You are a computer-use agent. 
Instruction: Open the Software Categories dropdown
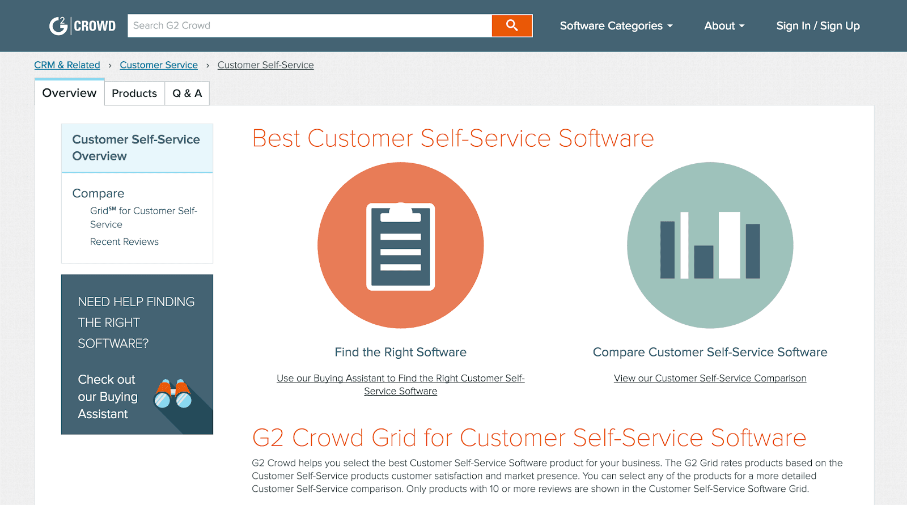616,26
